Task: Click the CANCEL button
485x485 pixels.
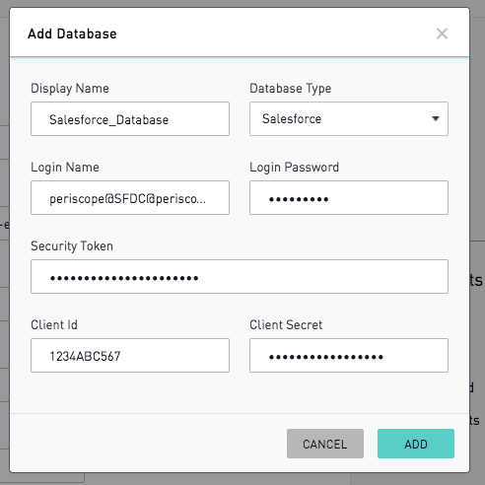Action: [x=325, y=444]
